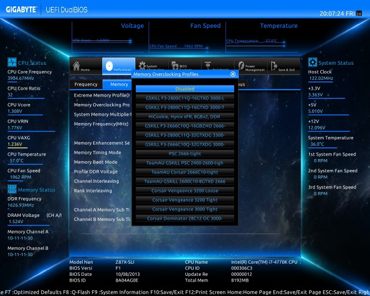370x296 pixels.
Task: Select TeamAU GSKILL PSC 2400-2600 profile
Action: (x=185, y=163)
